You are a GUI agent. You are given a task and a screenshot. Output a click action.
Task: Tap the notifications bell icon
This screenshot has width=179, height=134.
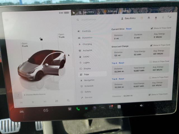[x=156, y=18]
